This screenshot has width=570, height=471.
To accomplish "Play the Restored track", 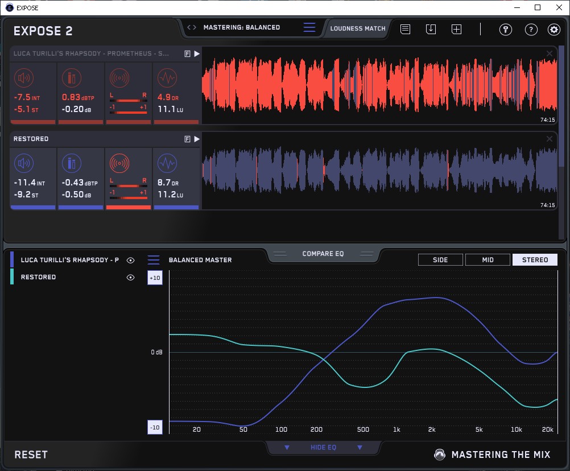I will point(197,139).
